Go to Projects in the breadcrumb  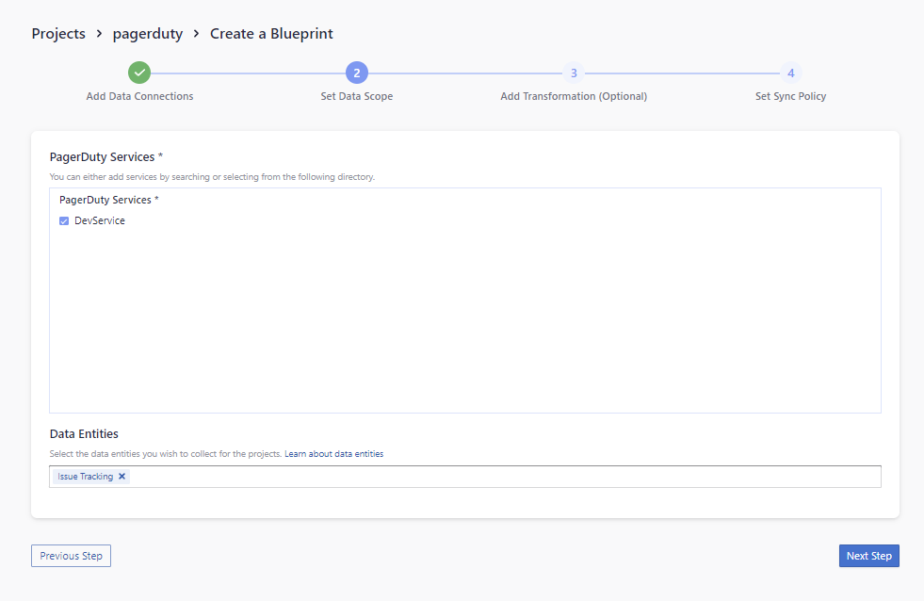[x=58, y=34]
